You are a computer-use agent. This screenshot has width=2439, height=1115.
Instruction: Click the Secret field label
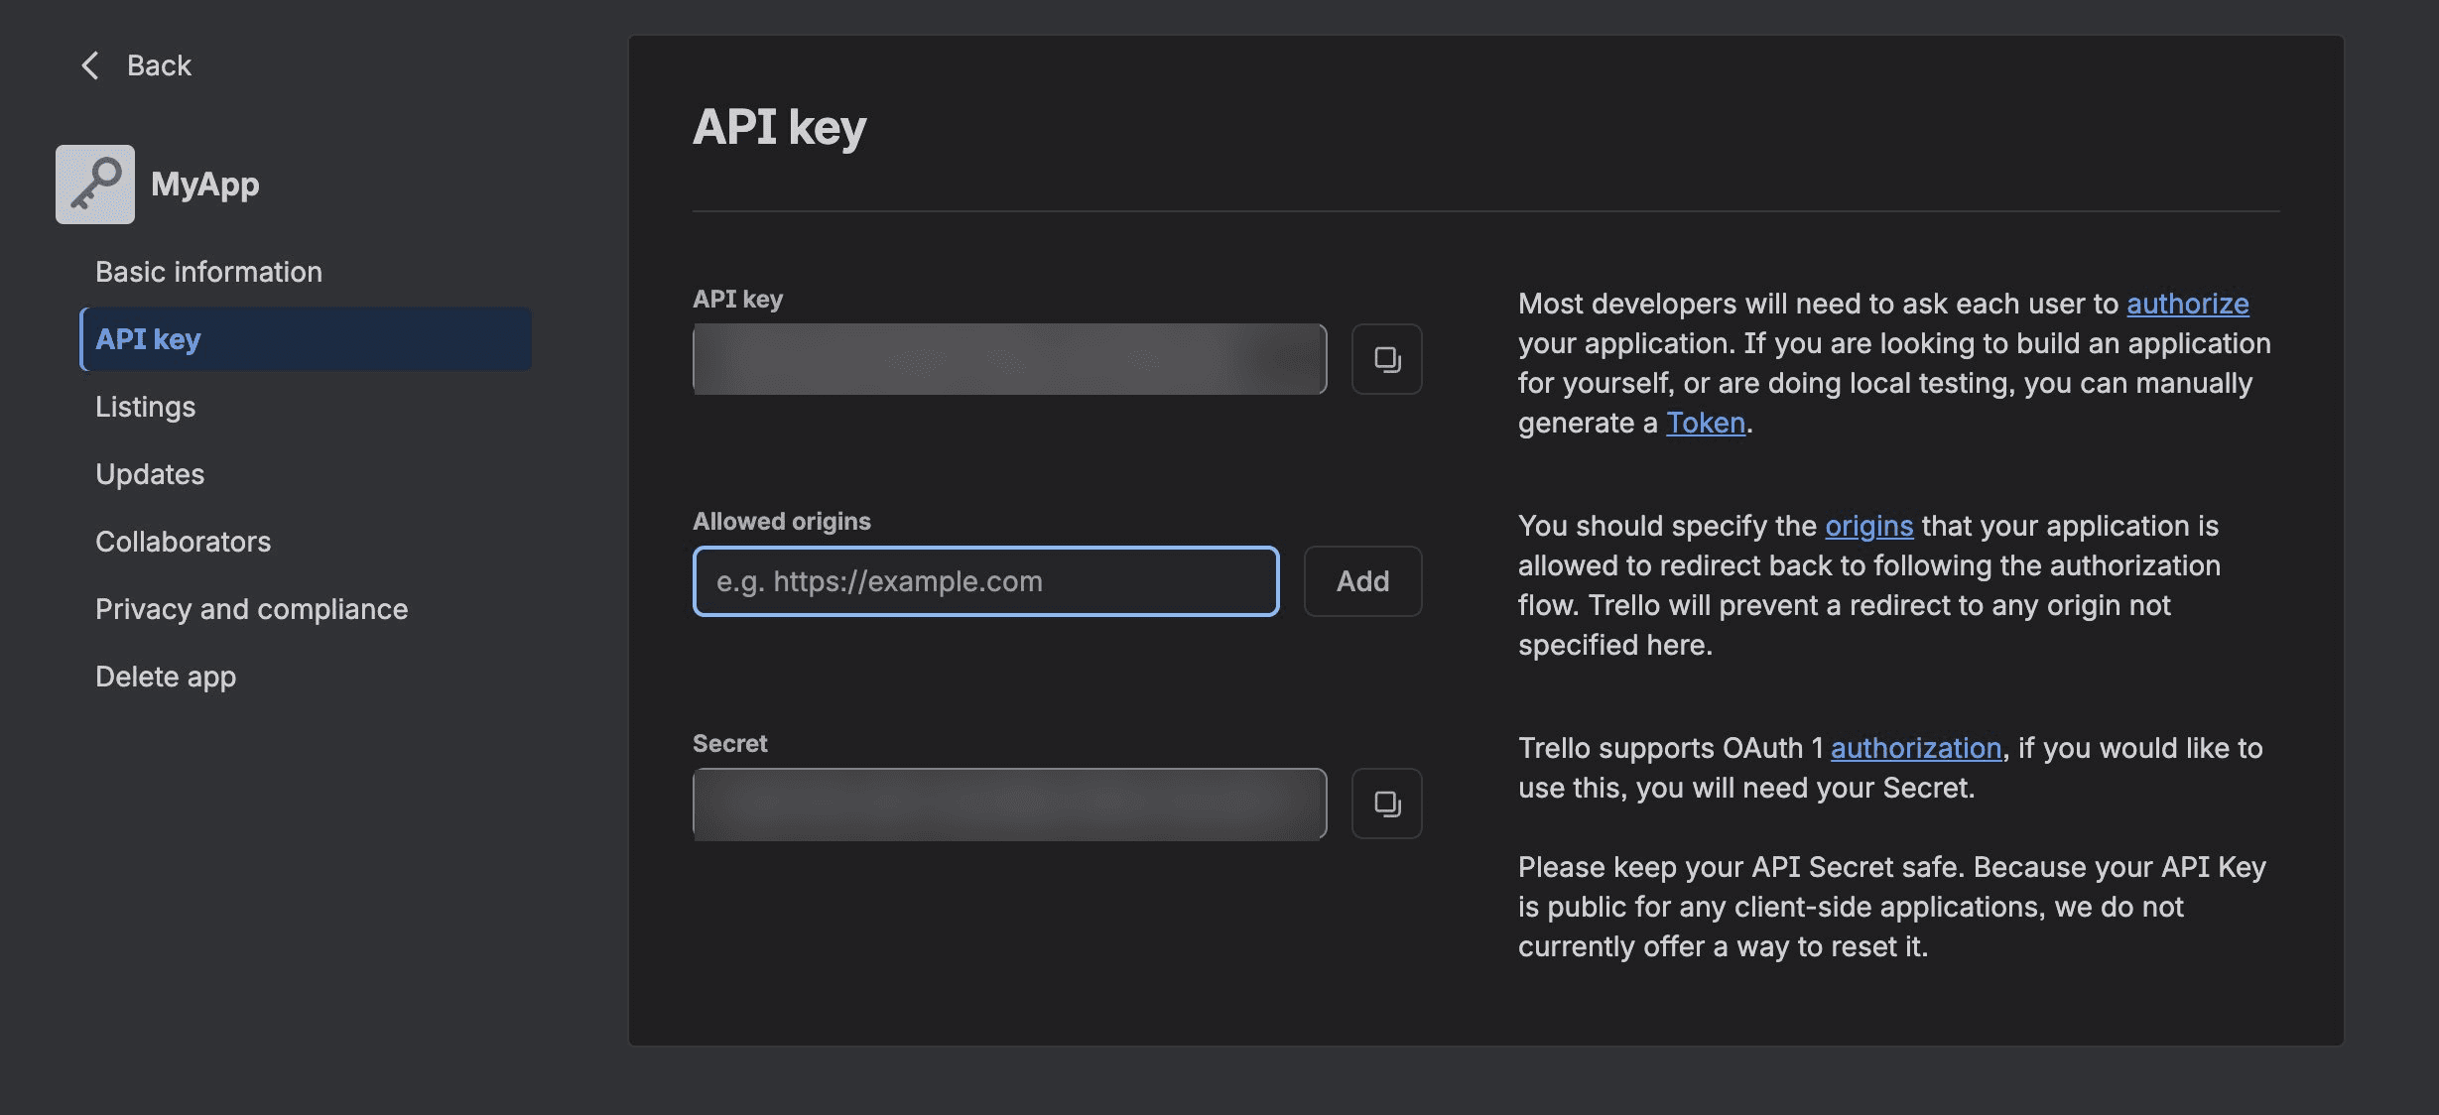click(729, 744)
